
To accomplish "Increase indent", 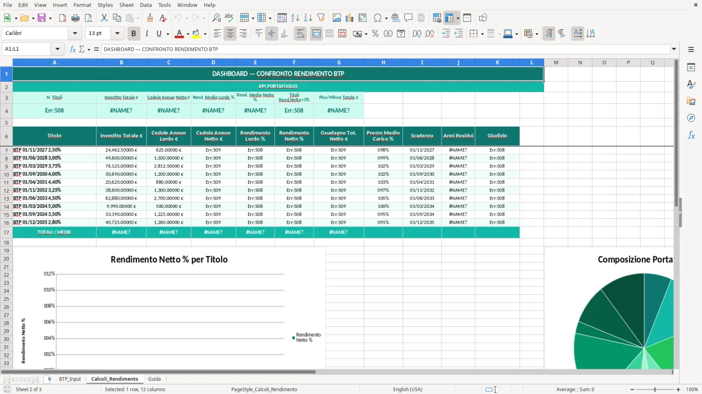I will point(446,34).
